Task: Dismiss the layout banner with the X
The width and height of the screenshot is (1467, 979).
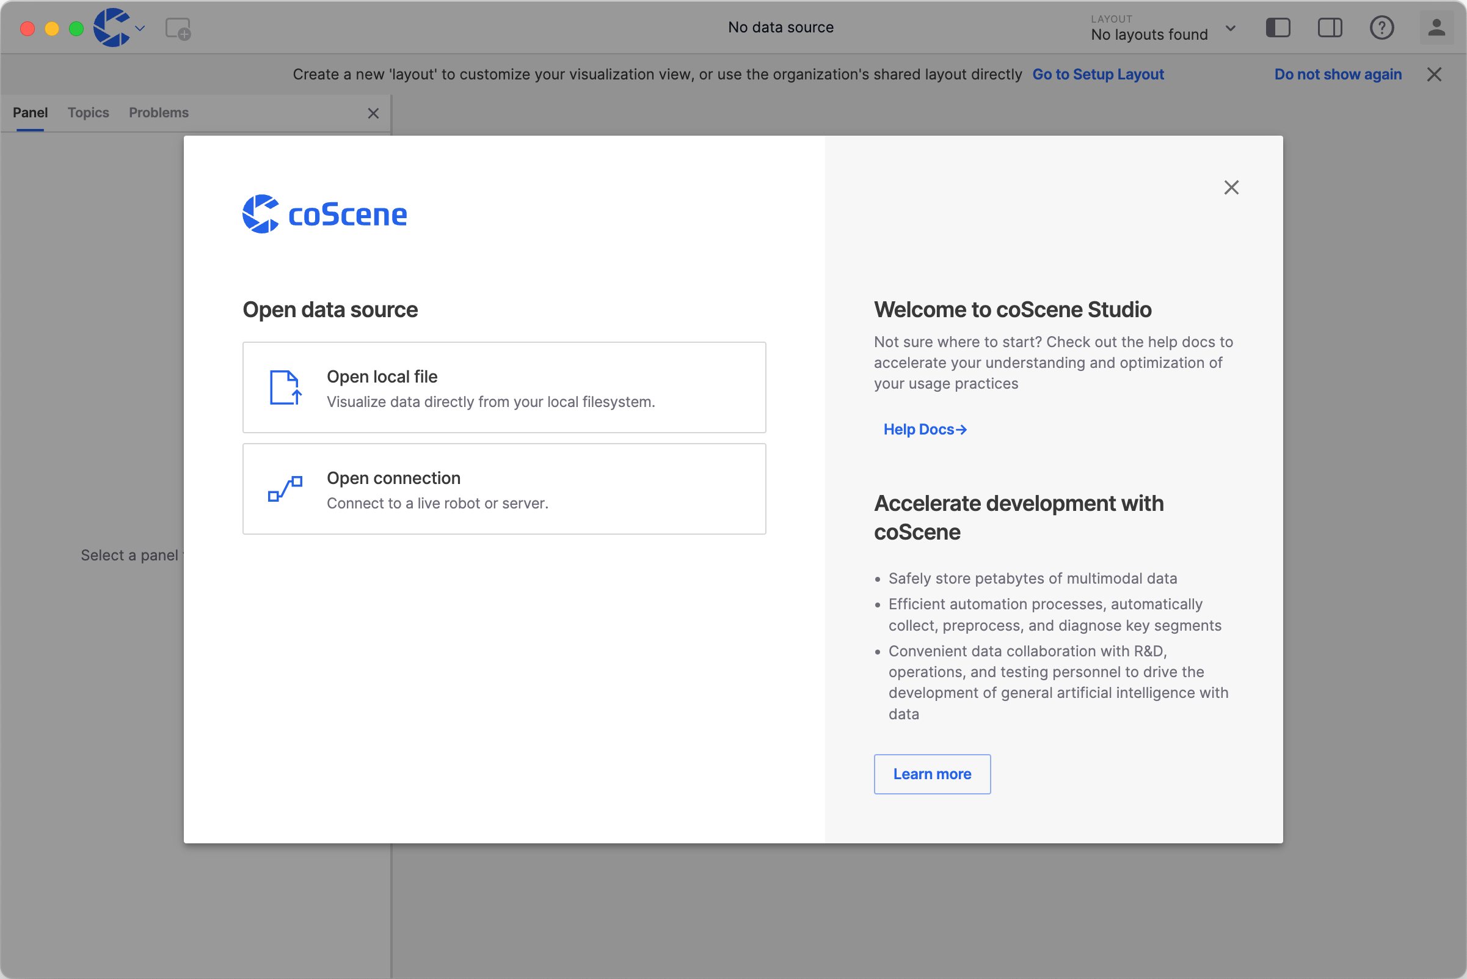Action: (x=1434, y=75)
